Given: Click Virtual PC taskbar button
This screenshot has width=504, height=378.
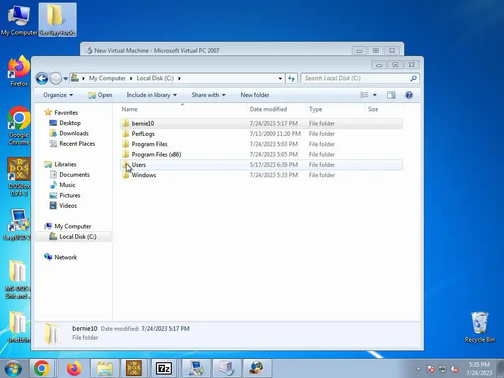Looking at the screenshot, I should (226, 368).
